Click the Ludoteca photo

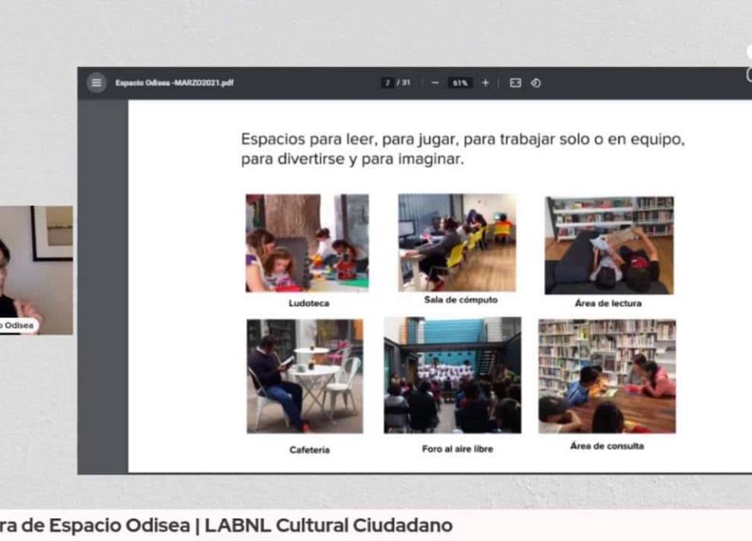pos(306,242)
